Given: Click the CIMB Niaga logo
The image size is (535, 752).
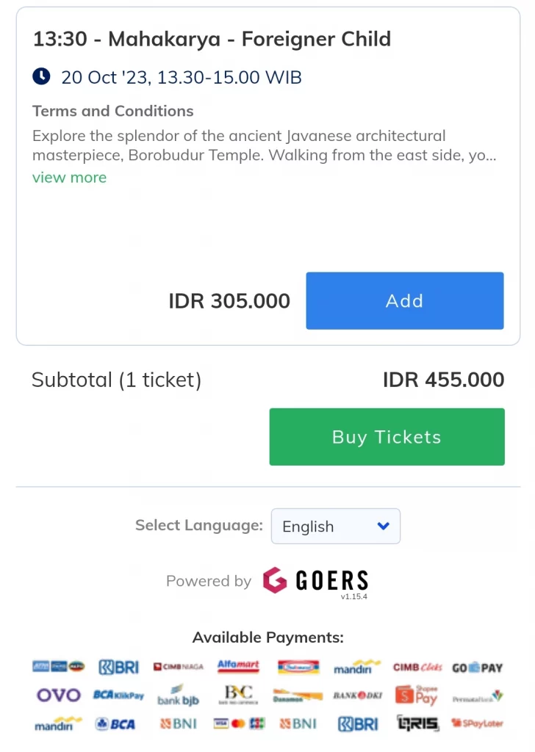Looking at the screenshot, I should tap(179, 667).
